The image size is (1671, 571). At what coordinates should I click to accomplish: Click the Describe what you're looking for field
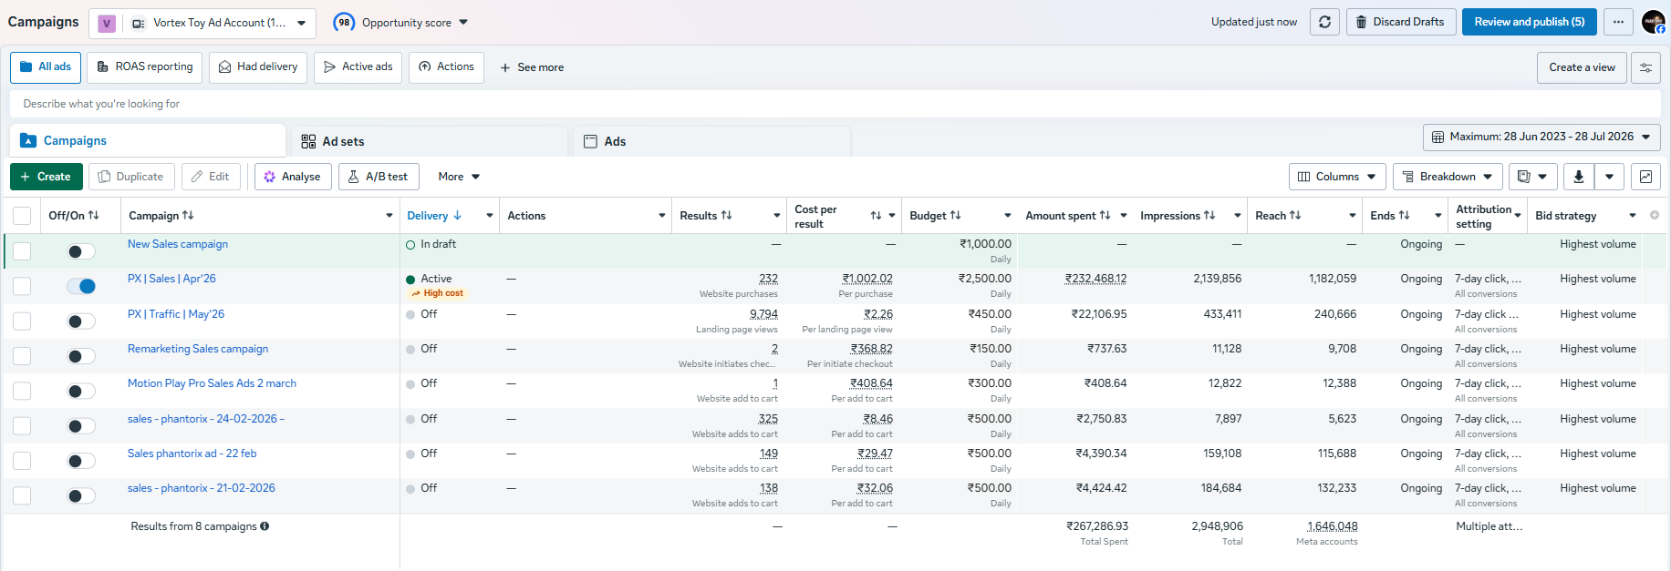(x=835, y=104)
